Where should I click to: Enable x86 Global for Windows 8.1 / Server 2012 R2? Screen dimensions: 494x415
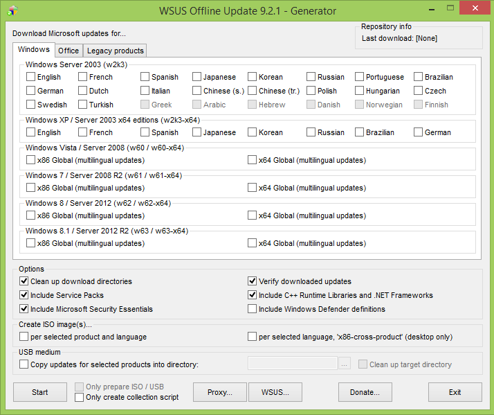31,243
